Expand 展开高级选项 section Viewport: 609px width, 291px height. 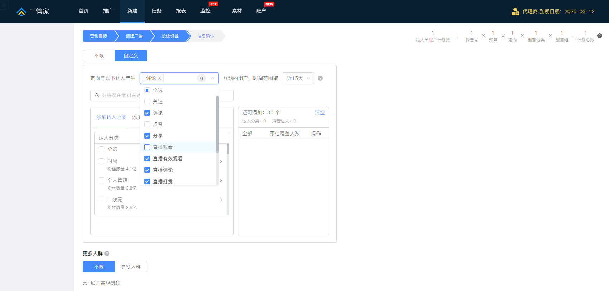click(102, 283)
